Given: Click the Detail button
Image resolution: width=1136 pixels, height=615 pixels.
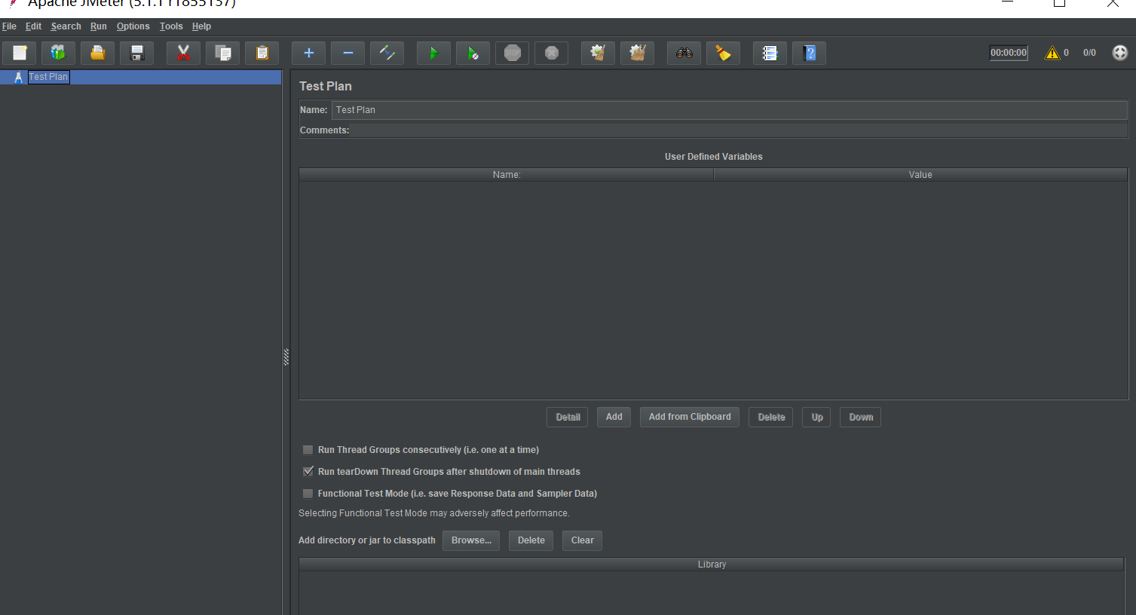Looking at the screenshot, I should (x=568, y=418).
